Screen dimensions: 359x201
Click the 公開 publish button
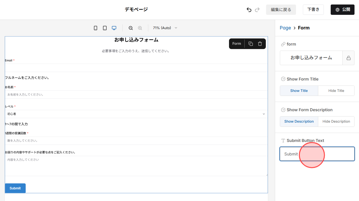point(342,10)
